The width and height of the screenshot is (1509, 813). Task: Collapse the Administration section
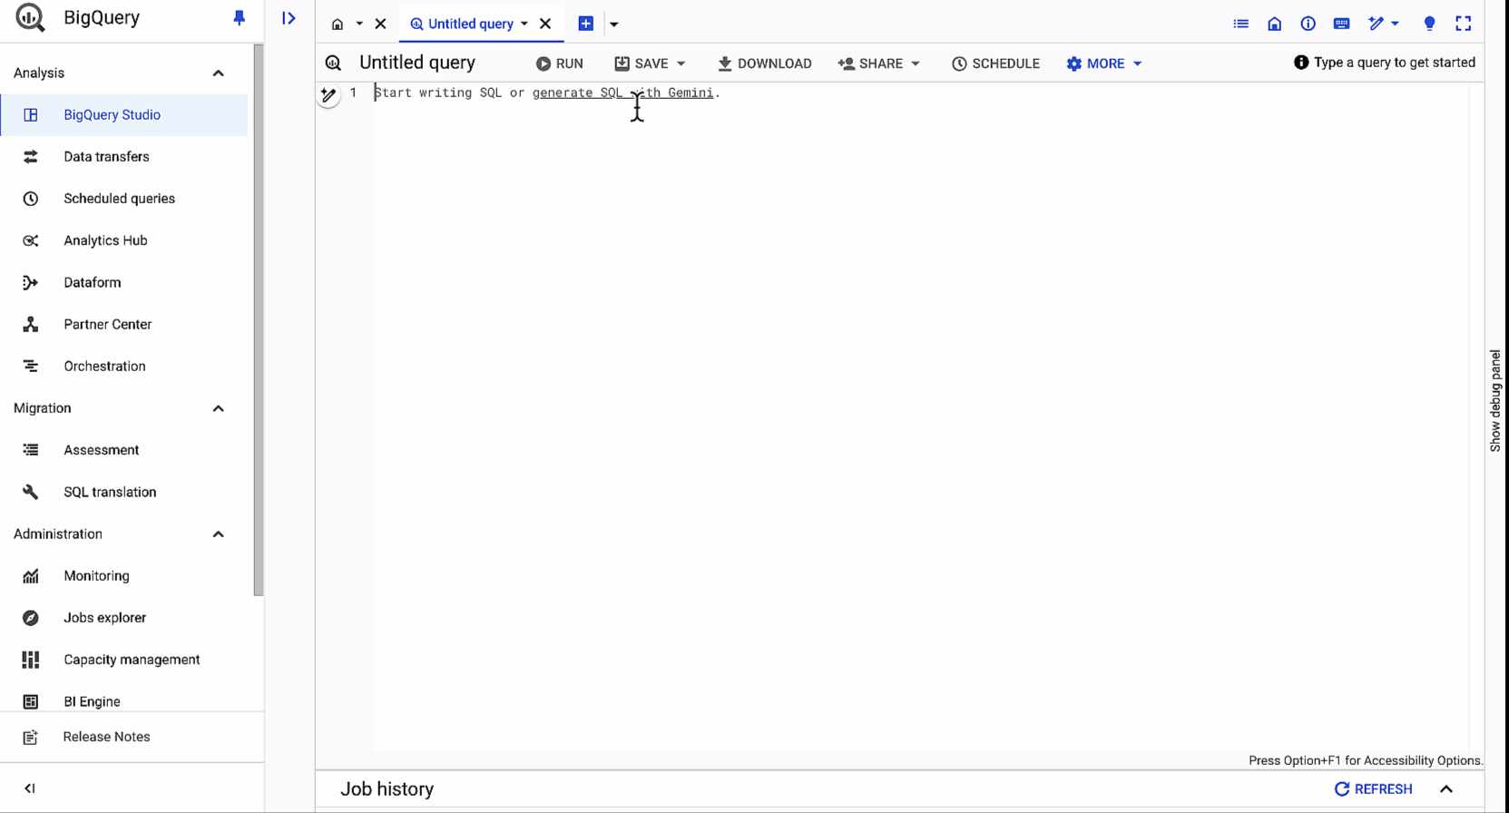tap(218, 534)
